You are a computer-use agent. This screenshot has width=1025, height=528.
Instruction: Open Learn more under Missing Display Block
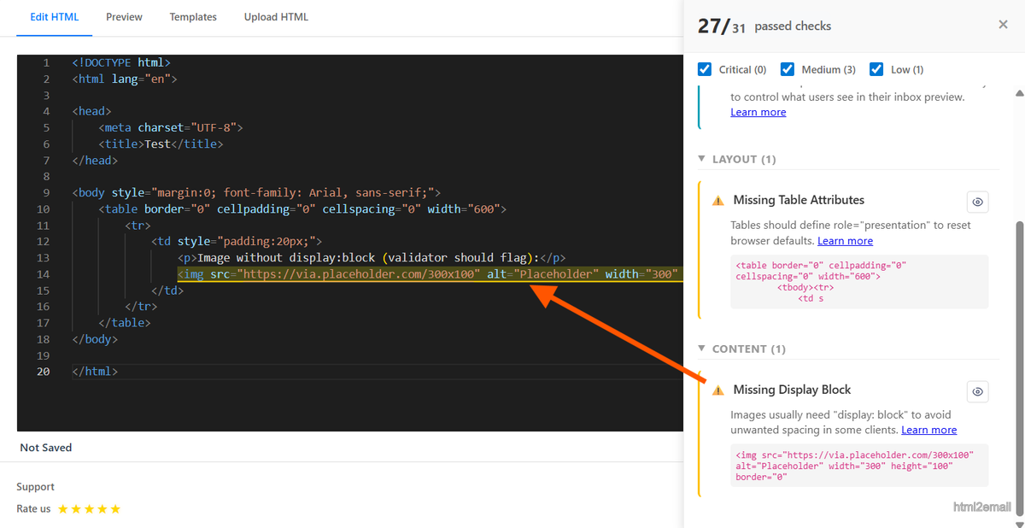click(928, 430)
